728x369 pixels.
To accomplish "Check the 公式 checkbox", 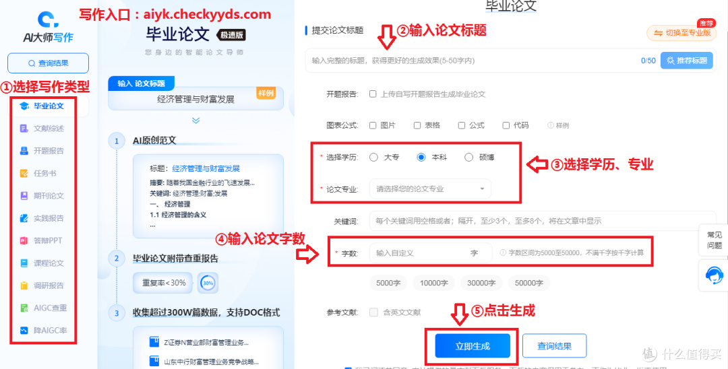I will (462, 125).
